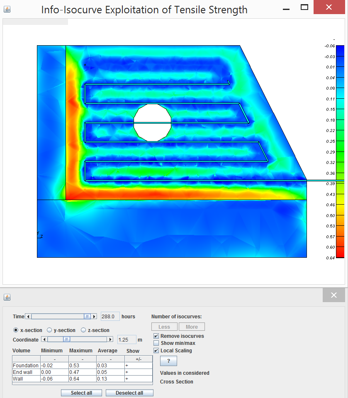Click Foundation average value 0.03
This screenshot has height=398, width=348.
111,366
